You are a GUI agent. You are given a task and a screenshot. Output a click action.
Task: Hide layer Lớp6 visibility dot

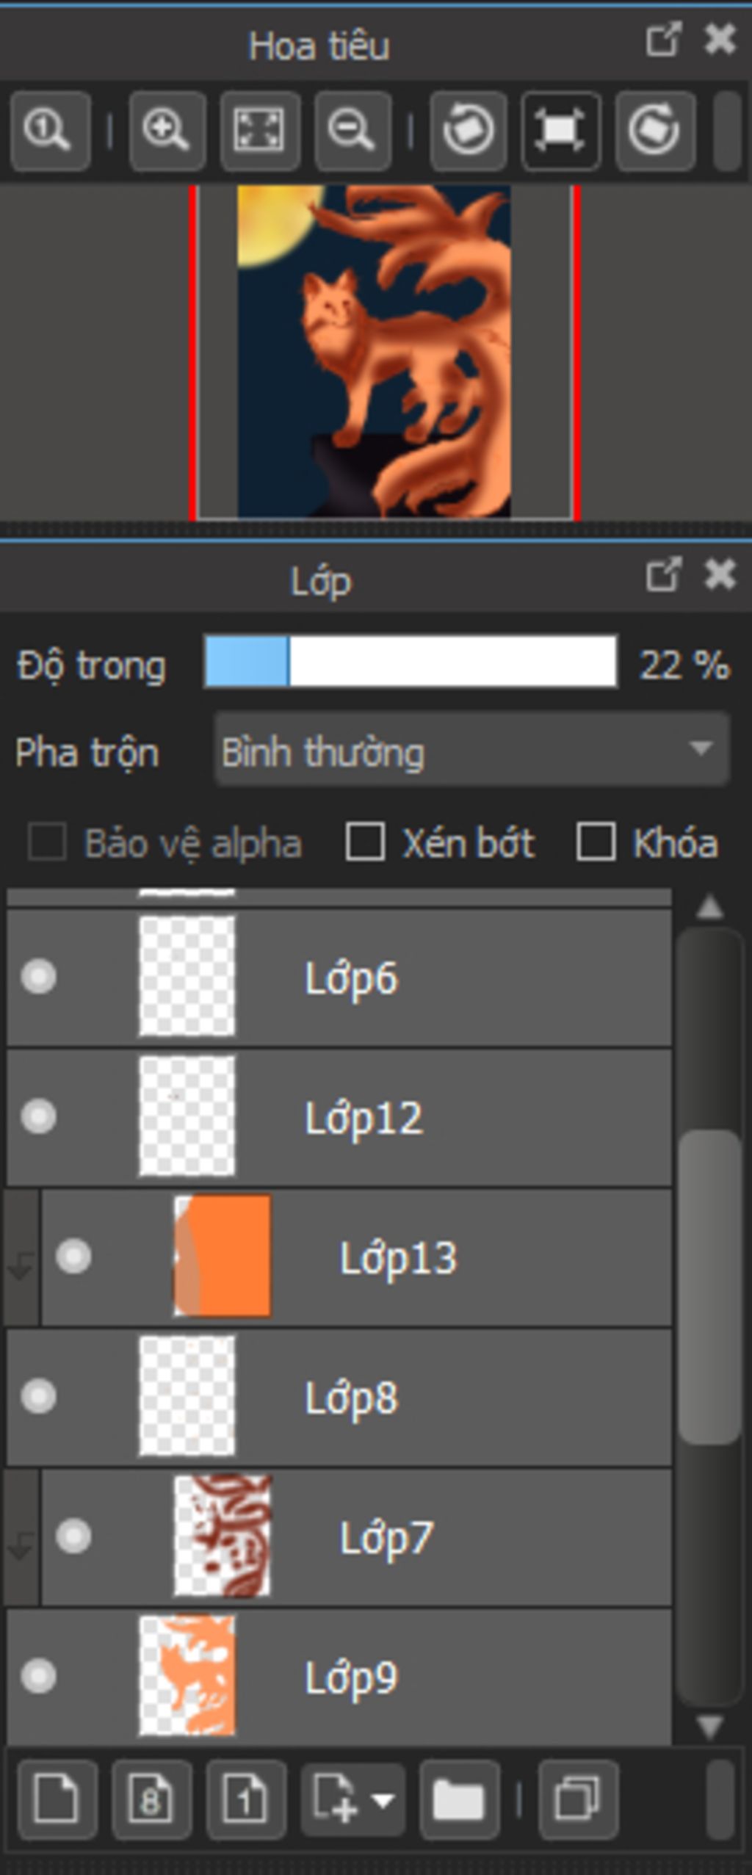point(38,977)
